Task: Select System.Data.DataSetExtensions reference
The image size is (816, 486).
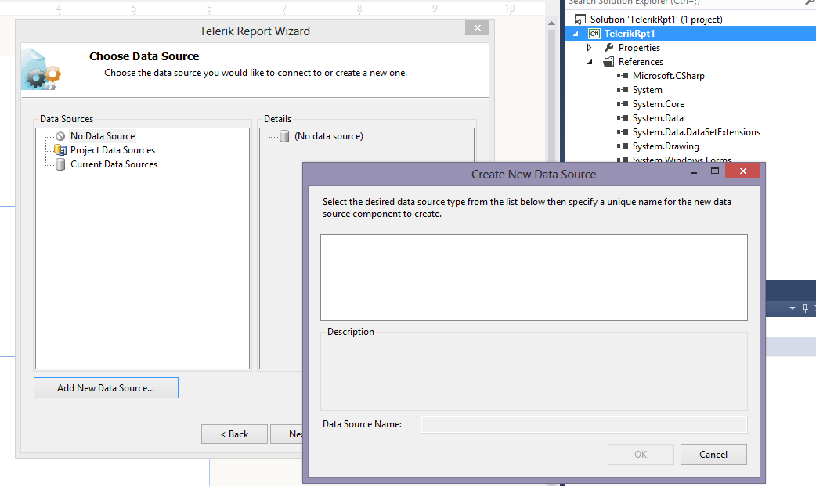Action: click(696, 131)
